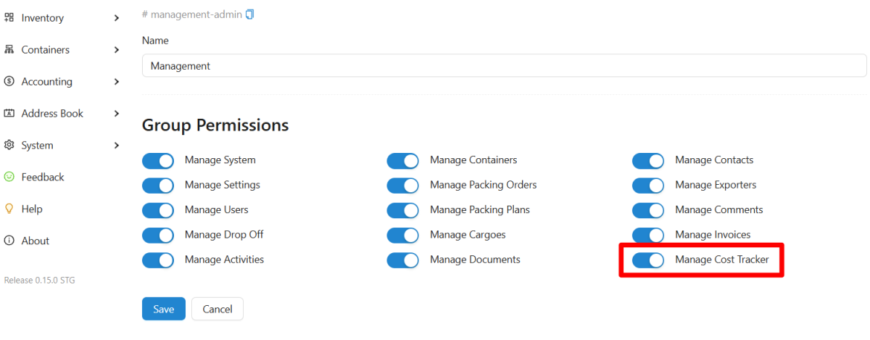Cancel editing the group
The height and width of the screenshot is (340, 870).
coord(217,309)
